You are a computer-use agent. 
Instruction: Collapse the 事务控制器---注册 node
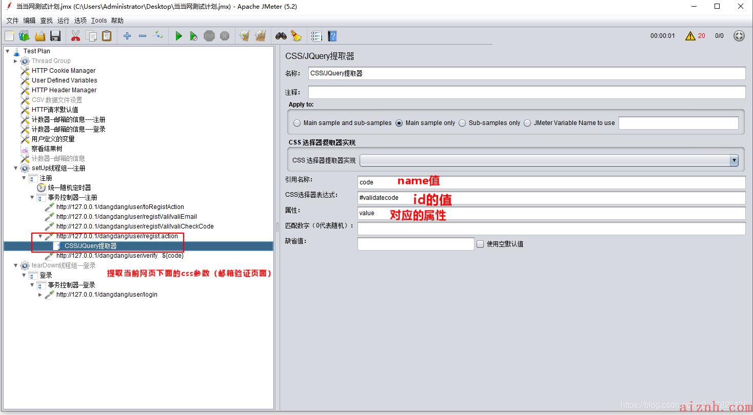tap(32, 197)
